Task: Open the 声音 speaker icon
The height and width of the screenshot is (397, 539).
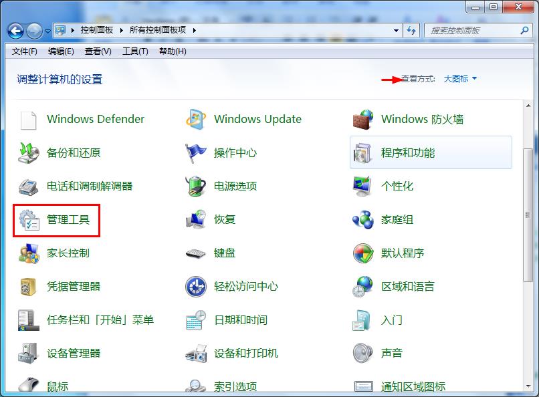Action: [x=362, y=353]
